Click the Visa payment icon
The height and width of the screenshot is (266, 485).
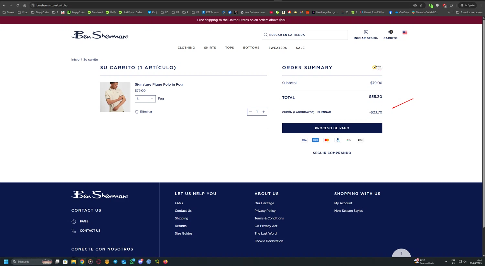[x=304, y=140]
